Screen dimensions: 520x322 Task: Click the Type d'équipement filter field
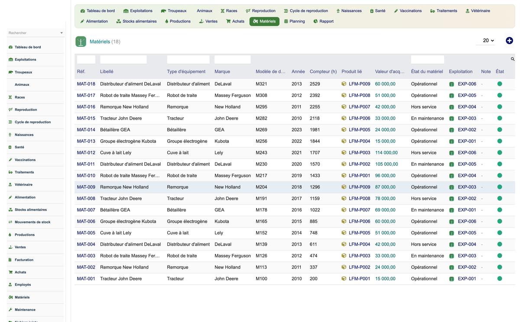tap(188, 59)
